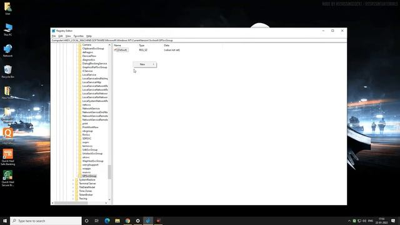Expand the Time Zones key
The image size is (400, 225).
(73, 191)
